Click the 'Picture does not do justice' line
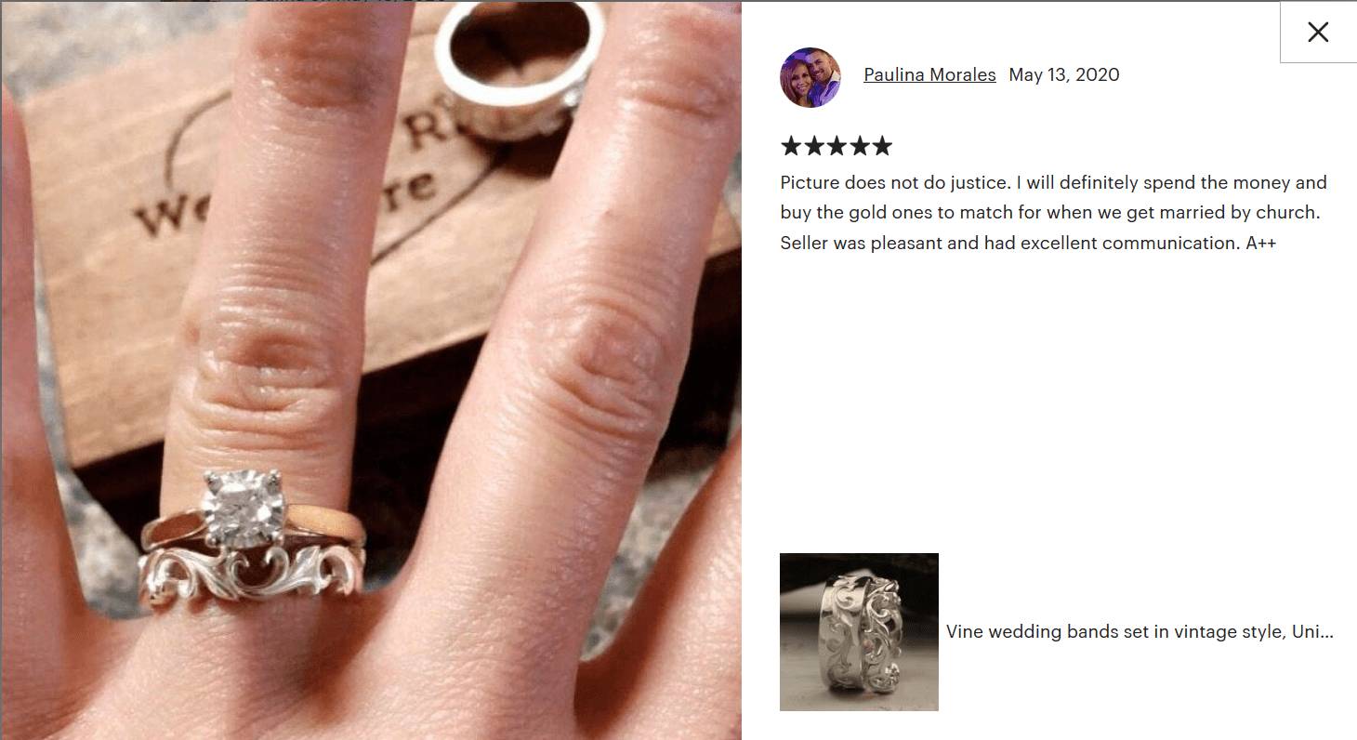Screen dimensions: 1357x740 pos(1053,182)
